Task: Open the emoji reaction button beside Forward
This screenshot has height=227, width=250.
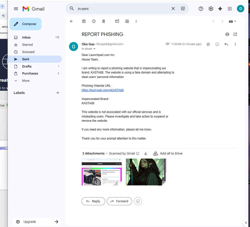Action: point(138,201)
